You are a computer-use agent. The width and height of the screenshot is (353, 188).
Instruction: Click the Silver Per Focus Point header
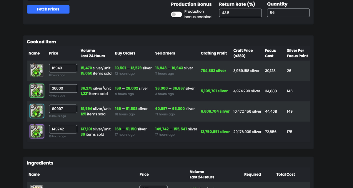[x=297, y=53]
